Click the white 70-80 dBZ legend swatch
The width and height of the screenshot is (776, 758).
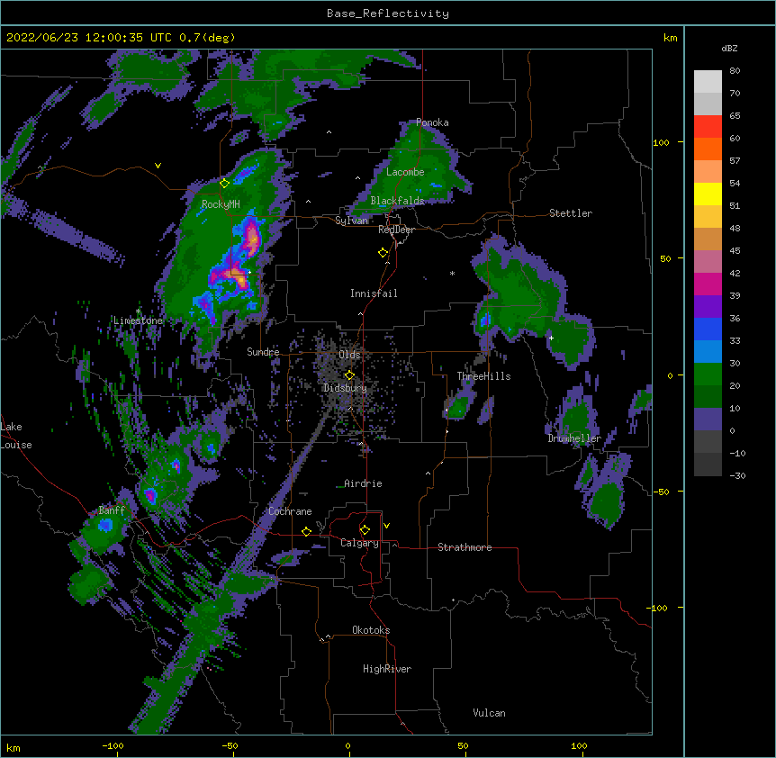coord(708,82)
